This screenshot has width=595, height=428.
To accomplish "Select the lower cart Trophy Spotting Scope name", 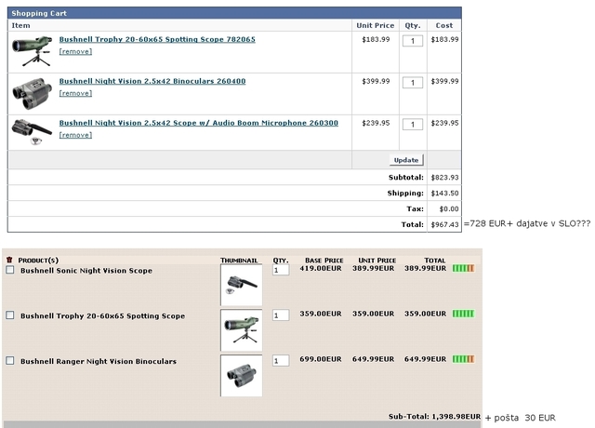I will click(x=102, y=316).
